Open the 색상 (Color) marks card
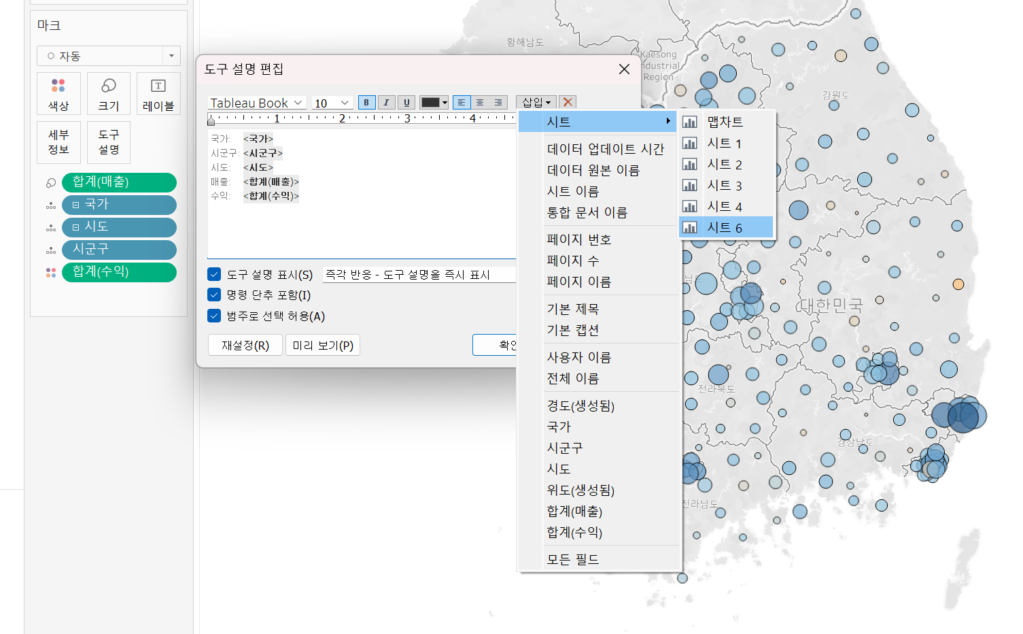1023x634 pixels. [x=58, y=94]
